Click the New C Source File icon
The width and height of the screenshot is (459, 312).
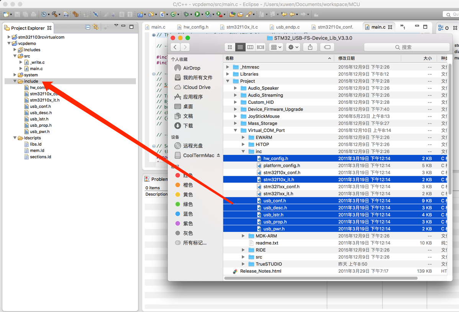pyautogui.click(x=162, y=14)
